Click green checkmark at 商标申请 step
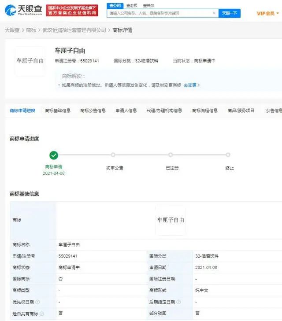The height and width of the screenshot is (321, 282). click(x=54, y=155)
